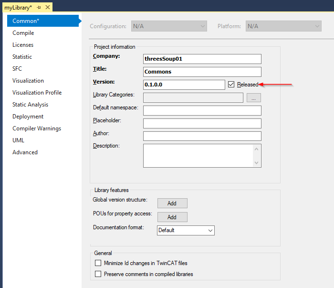The width and height of the screenshot is (334, 288).
Task: Click the Description scrollbar down arrow
Action: (257, 163)
